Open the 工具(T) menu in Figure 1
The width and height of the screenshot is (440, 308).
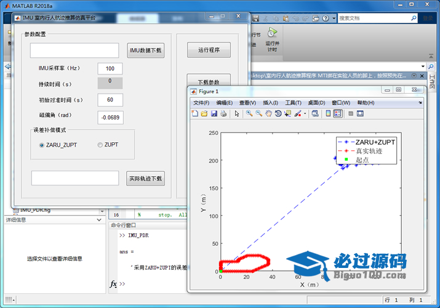pos(294,103)
